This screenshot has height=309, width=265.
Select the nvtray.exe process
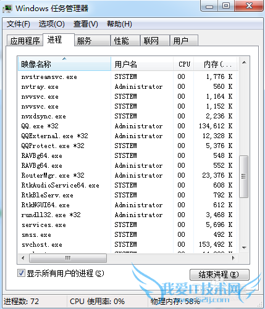click(128, 86)
